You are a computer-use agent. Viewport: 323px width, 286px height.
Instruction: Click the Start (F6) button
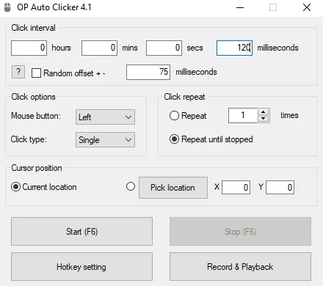click(81, 231)
